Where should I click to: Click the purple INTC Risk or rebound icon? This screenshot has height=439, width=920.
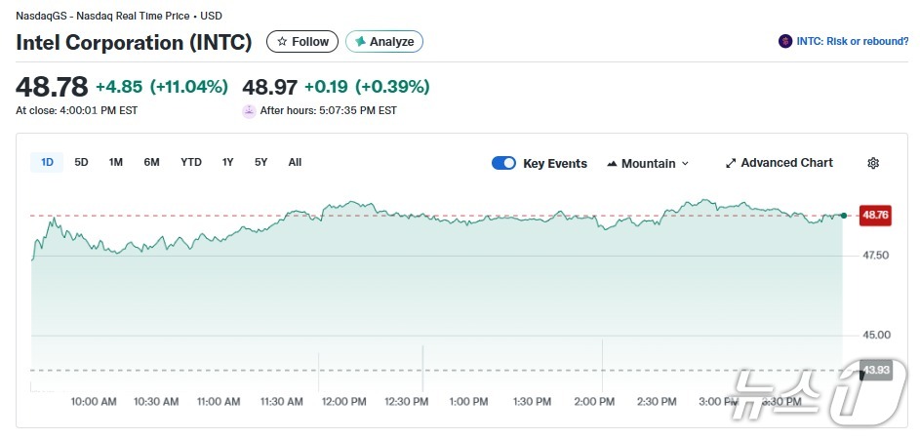tap(784, 41)
